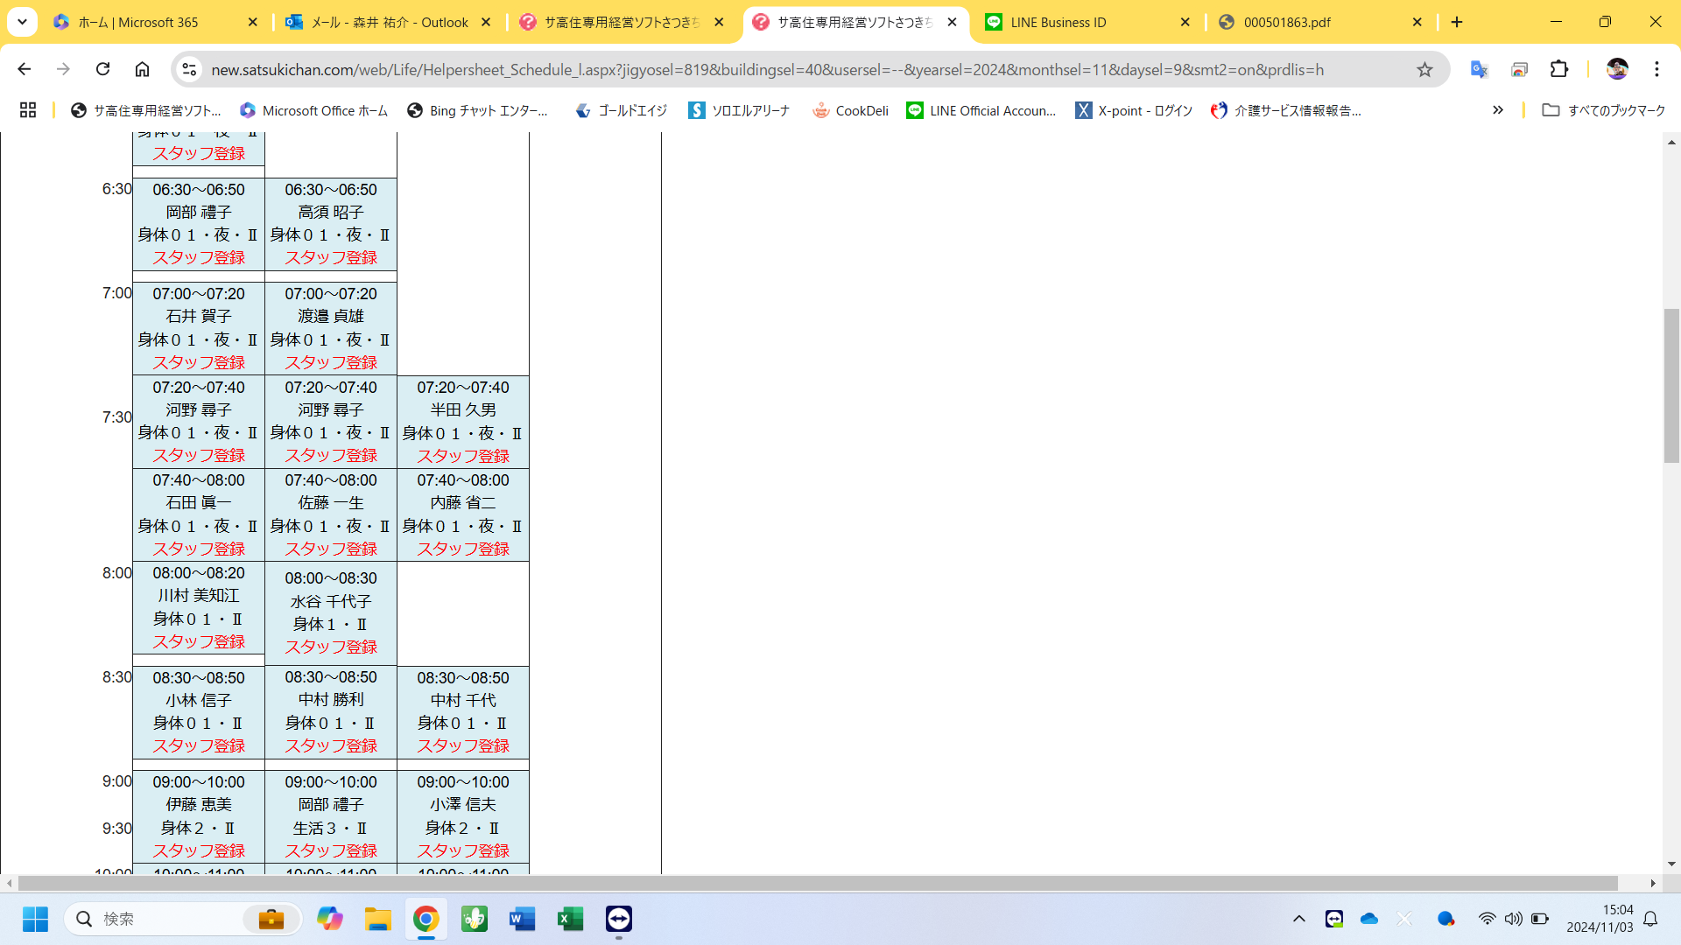Screen dimensions: 1681x945
Task: Open File Explorer from taskbar
Action: (378, 919)
